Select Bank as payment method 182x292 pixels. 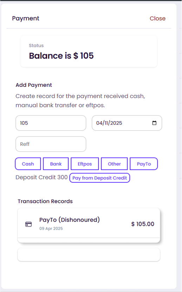[x=56, y=164]
